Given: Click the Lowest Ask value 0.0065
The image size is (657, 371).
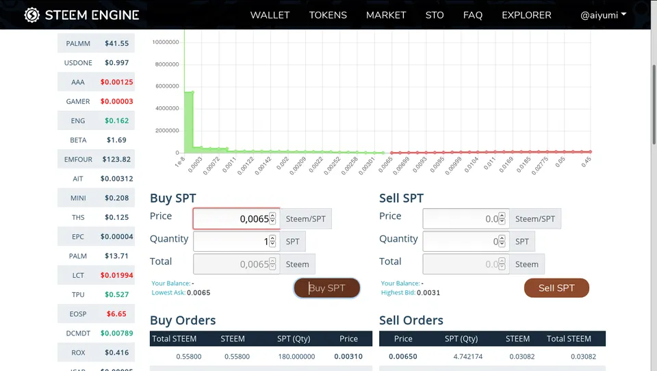Looking at the screenshot, I should pyautogui.click(x=198, y=292).
